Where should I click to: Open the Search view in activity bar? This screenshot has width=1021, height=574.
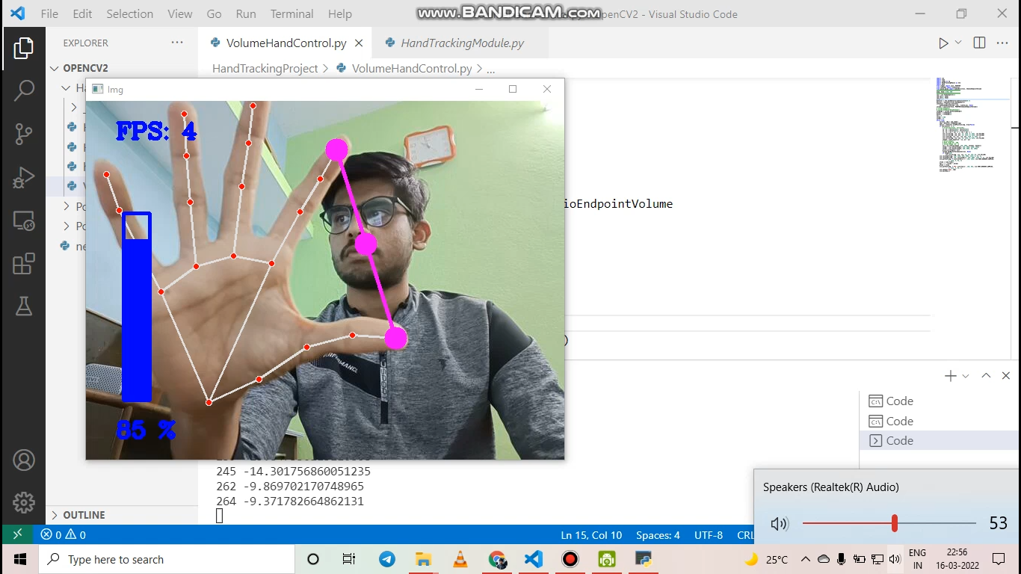point(24,90)
